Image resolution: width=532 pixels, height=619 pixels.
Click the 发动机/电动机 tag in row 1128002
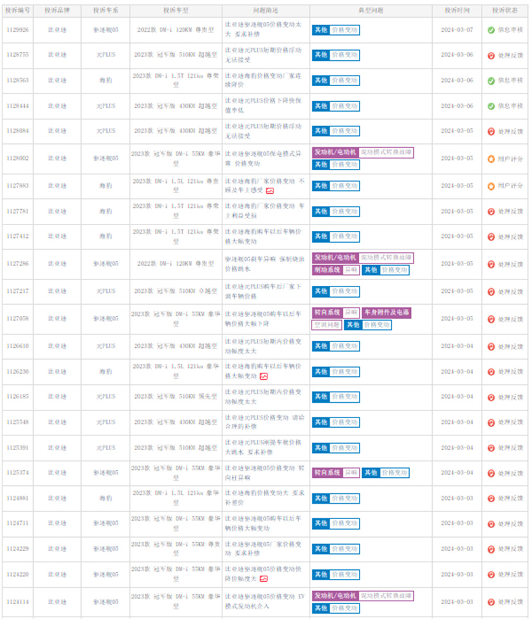click(363, 152)
